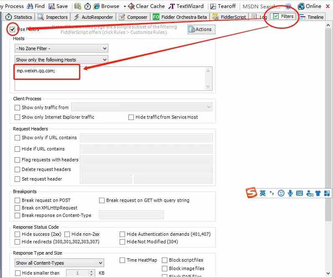Open the client process dropdown list

tap(142, 107)
